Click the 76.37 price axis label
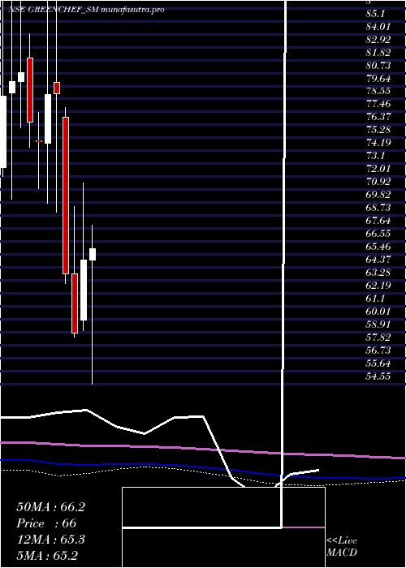This screenshot has width=406, height=568. point(378,117)
